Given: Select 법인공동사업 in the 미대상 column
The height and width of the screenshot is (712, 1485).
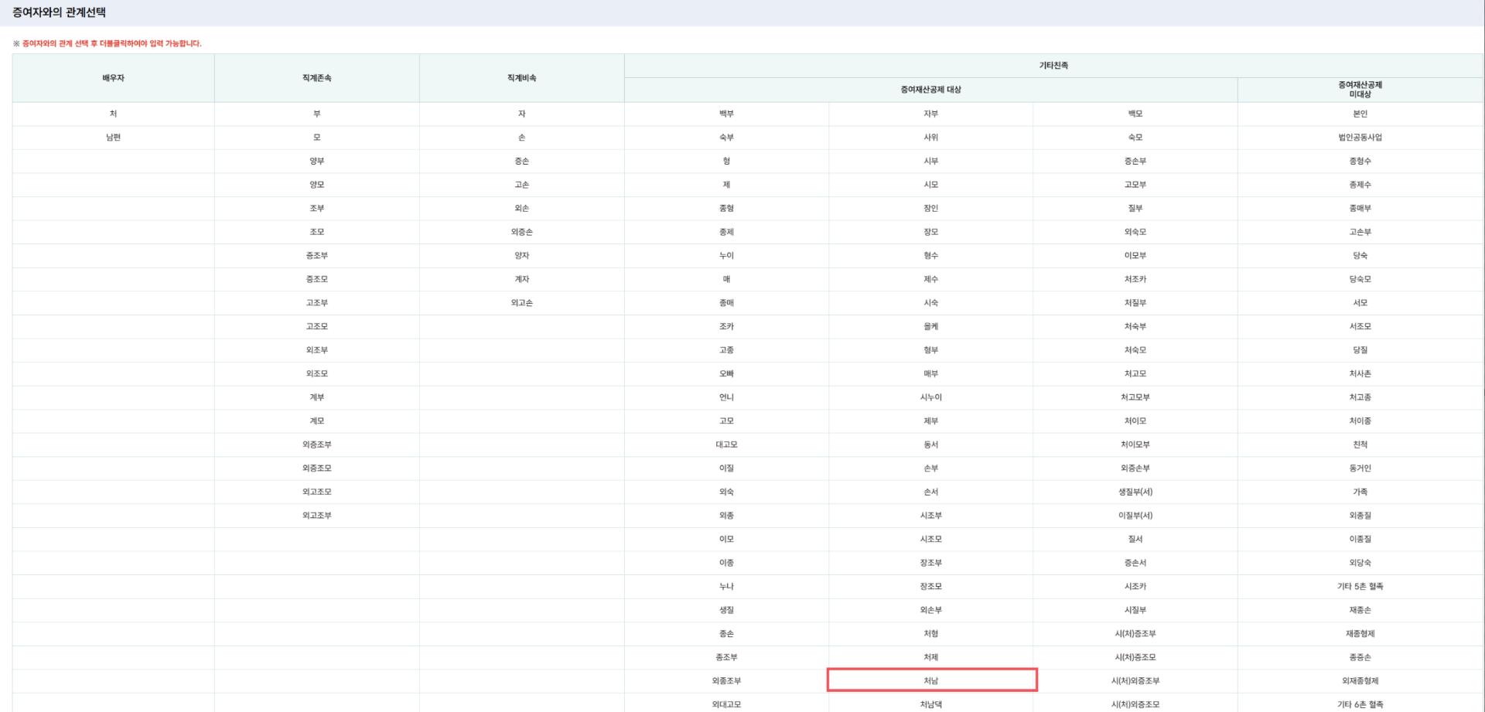Looking at the screenshot, I should click(1360, 138).
